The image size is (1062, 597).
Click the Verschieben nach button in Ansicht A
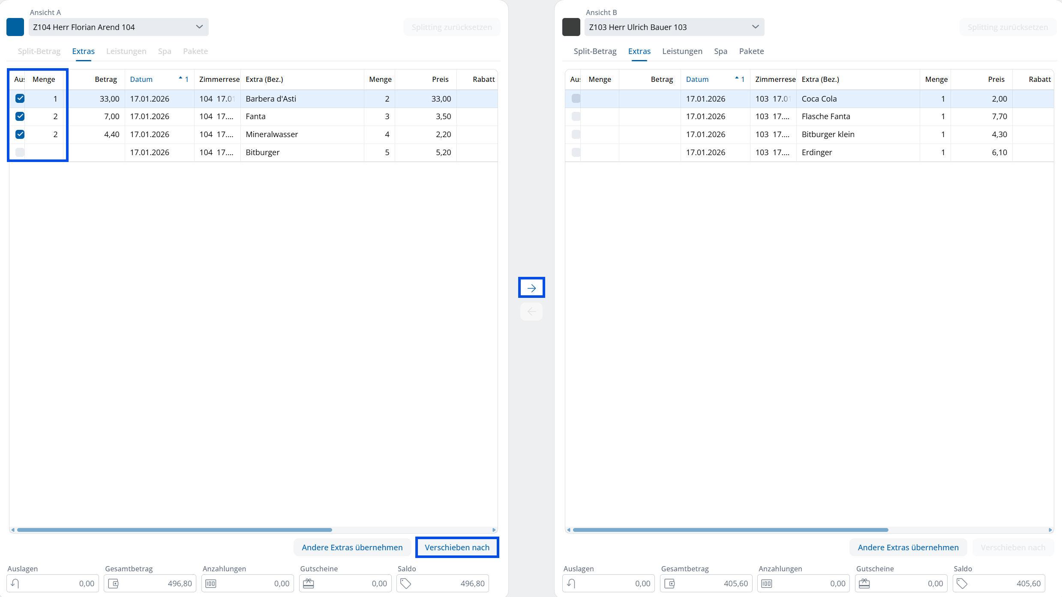[457, 547]
